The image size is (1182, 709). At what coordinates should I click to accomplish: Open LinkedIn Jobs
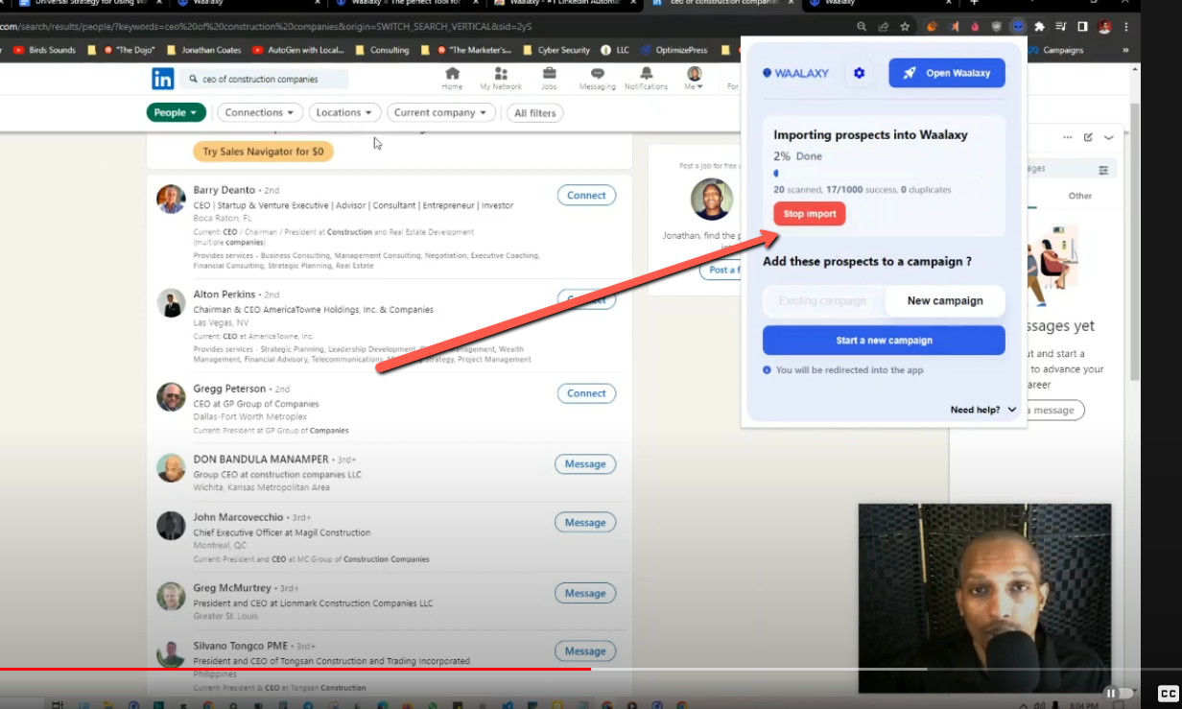coord(549,79)
